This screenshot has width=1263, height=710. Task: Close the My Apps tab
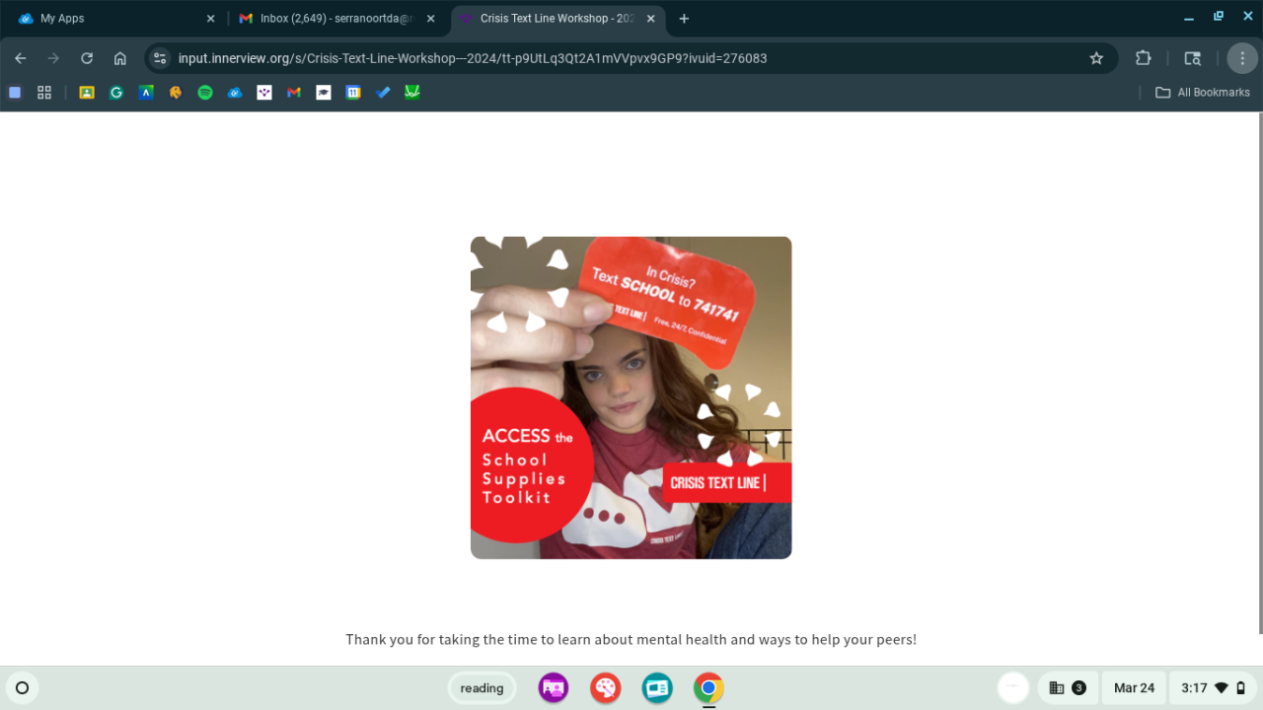(x=210, y=19)
